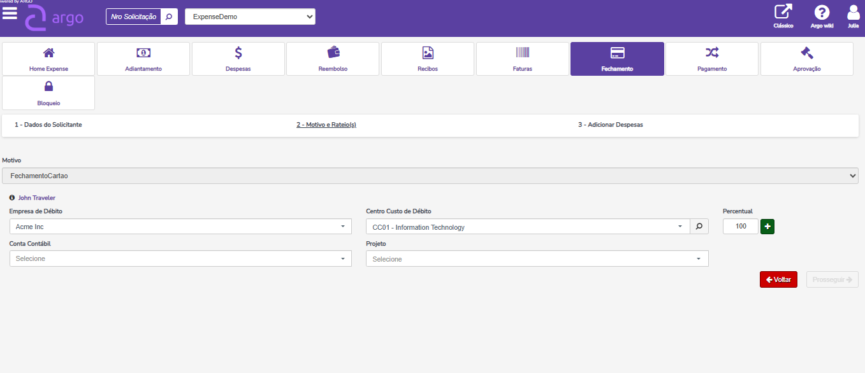Viewport: 865px width, 373px height.
Task: Add rateio with green plus button
Action: pos(767,227)
